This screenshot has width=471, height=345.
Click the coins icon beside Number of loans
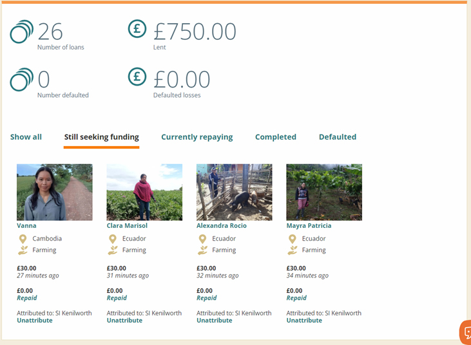21,32
